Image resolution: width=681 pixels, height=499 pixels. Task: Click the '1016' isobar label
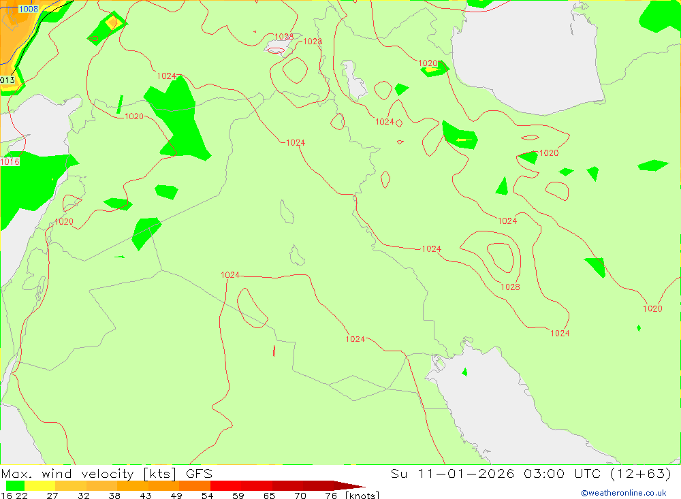pos(10,161)
